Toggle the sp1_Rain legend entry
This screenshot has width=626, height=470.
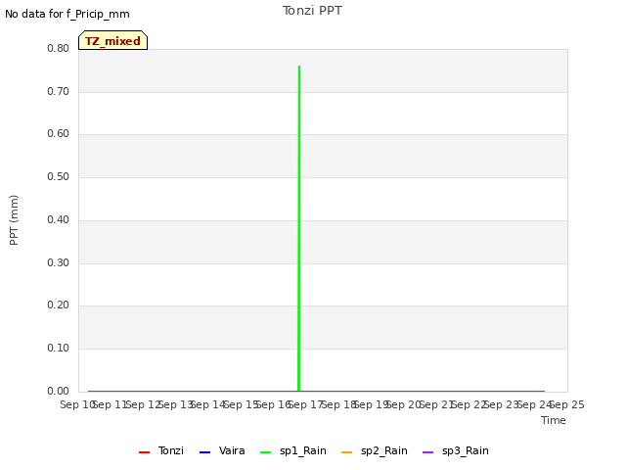[x=293, y=450]
